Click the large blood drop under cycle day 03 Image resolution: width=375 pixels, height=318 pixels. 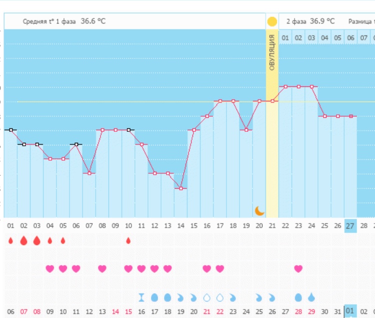click(37, 241)
